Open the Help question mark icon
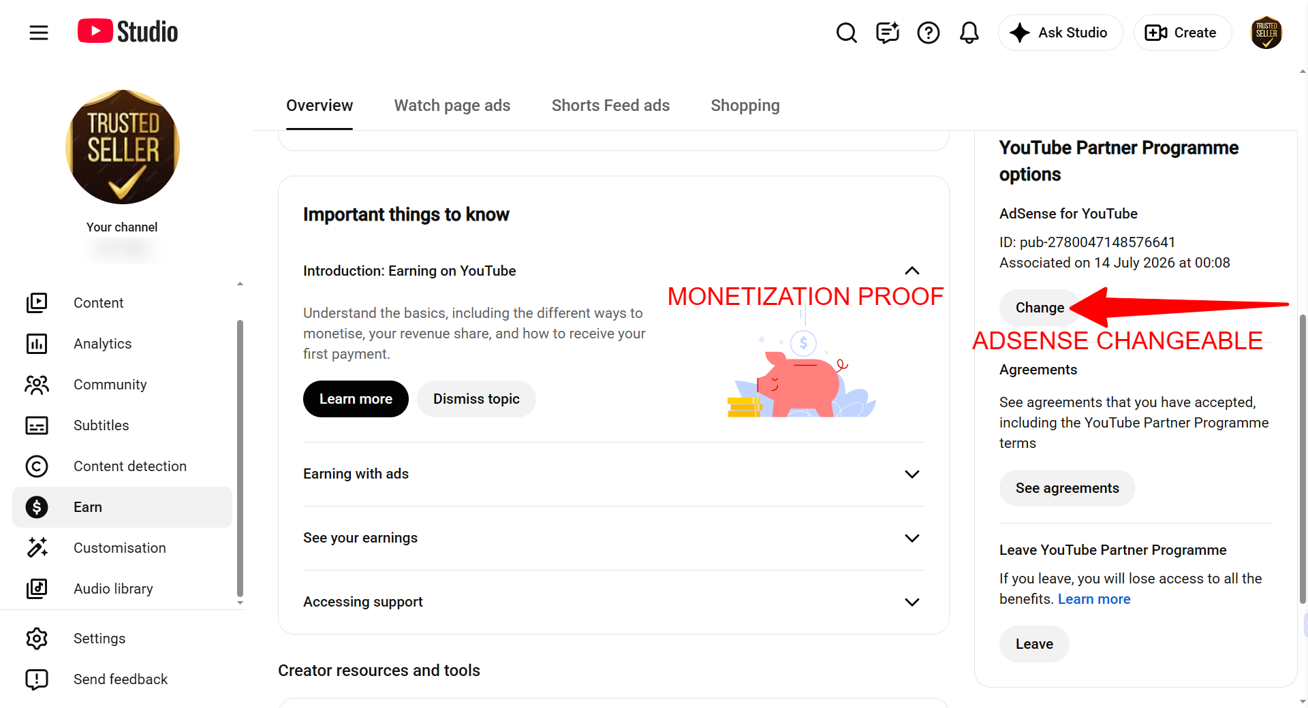1308x708 pixels. tap(928, 33)
